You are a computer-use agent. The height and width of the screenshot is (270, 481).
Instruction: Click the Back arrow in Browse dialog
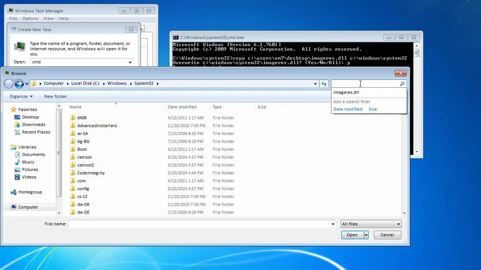click(x=9, y=84)
